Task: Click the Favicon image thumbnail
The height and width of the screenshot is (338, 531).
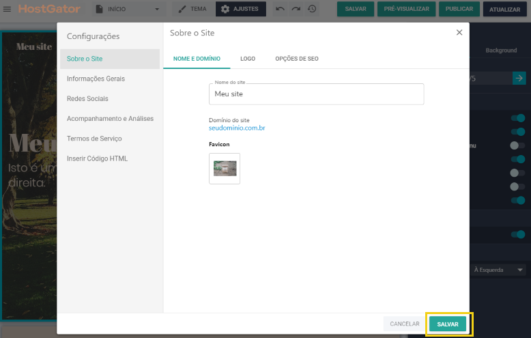Action: coord(225,169)
